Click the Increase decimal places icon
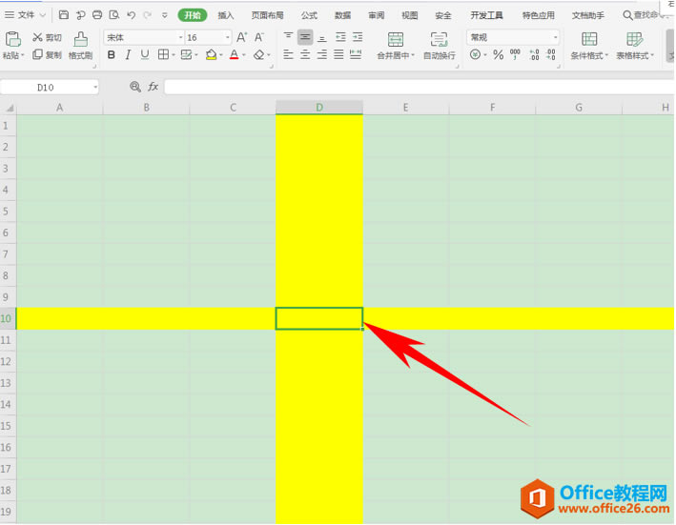Screen dimensions: 676x525 534,54
